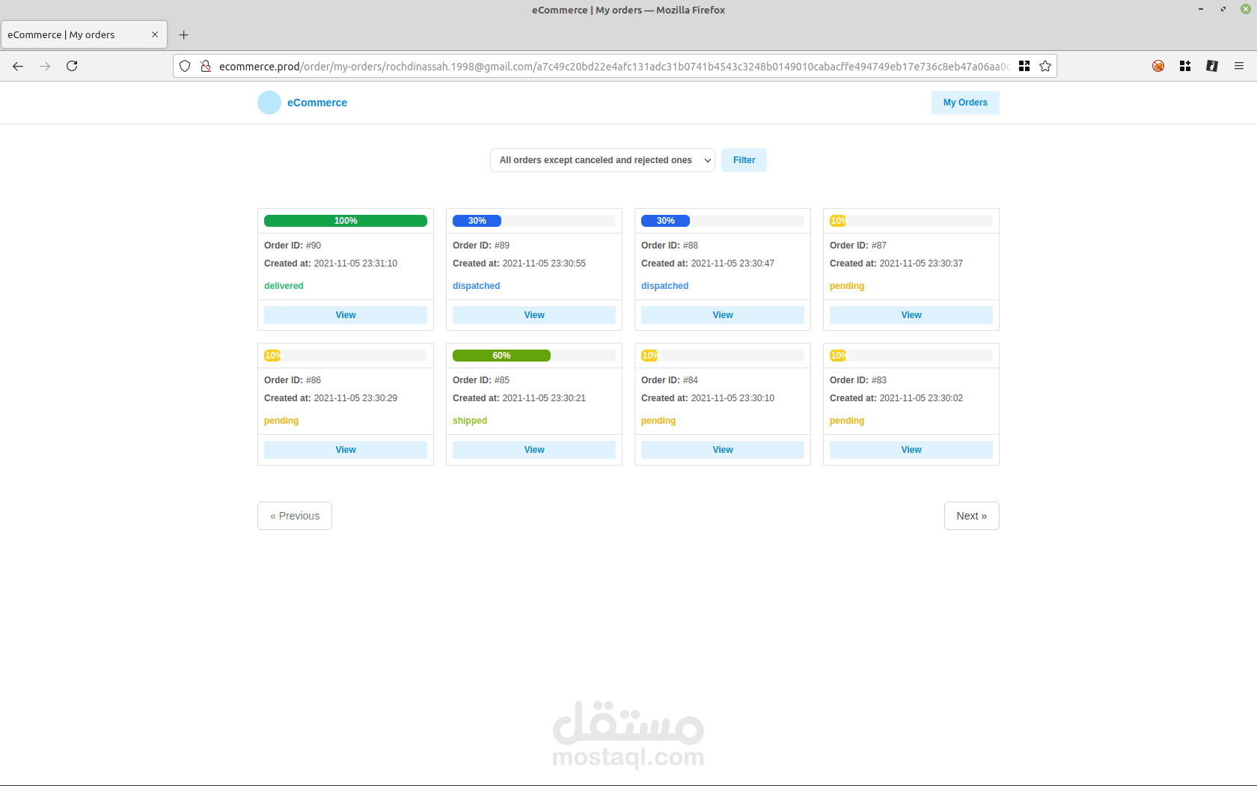
Task: Click the insecure connection padlock icon
Action: tap(206, 66)
